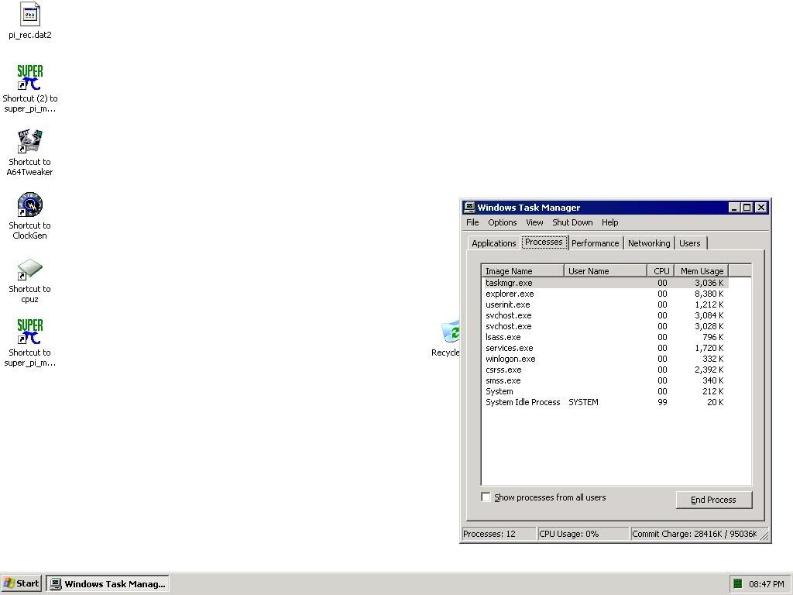Select the Shortcut (2) to super_pi_m icon

click(30, 77)
